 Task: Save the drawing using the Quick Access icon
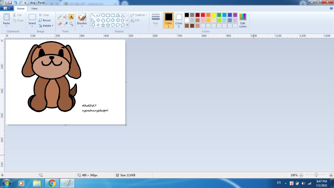[10, 3]
